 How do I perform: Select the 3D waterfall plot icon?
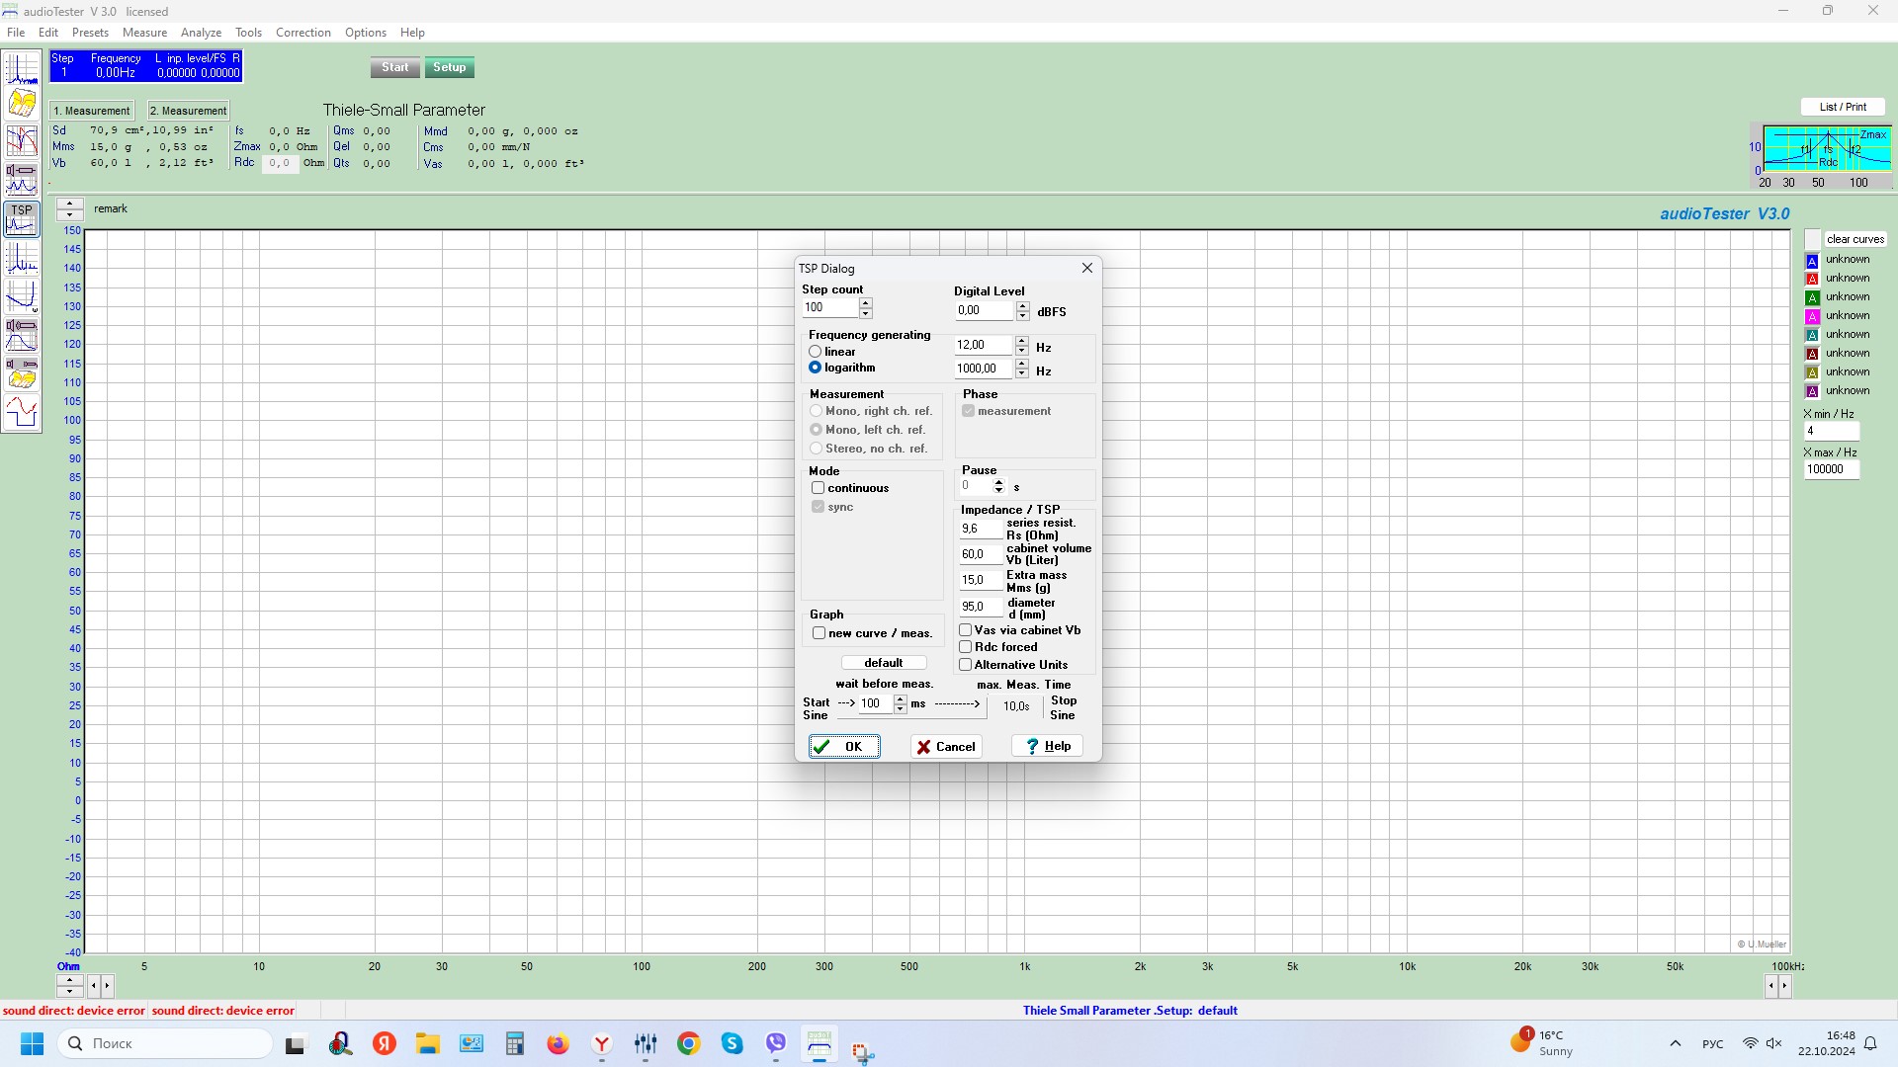click(x=22, y=104)
